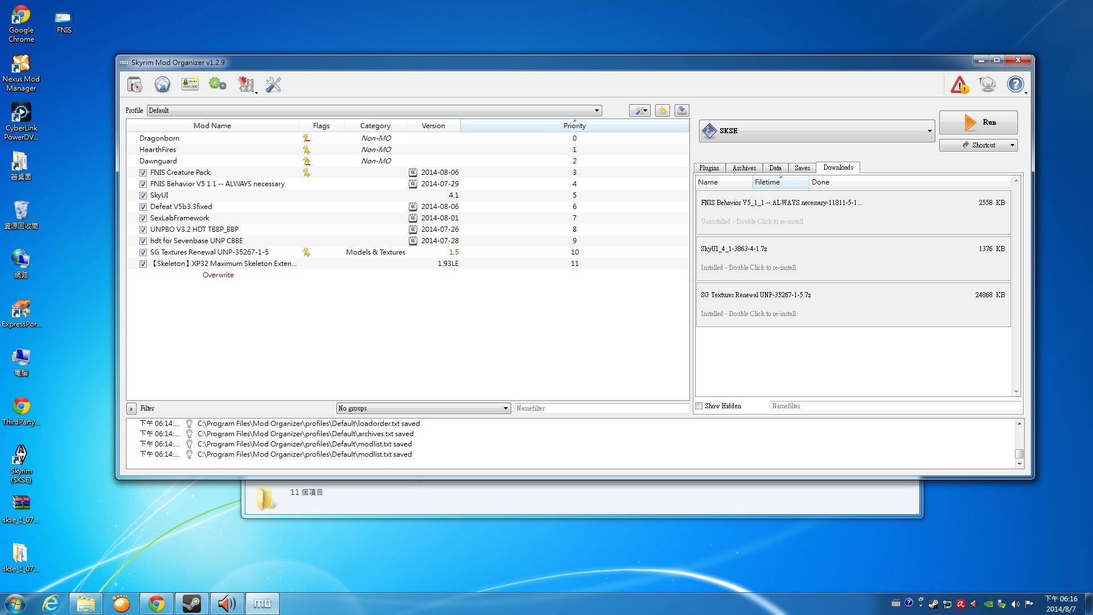The width and height of the screenshot is (1093, 615).
Task: Click the downloads Namefilter field
Action: point(895,406)
